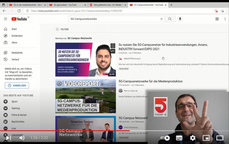The width and height of the screenshot is (229, 144).
Task: Open the three-dot settings menu
Action: (225, 19)
